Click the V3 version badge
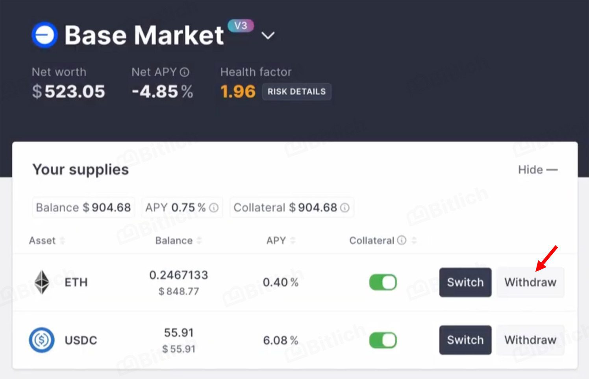 241,26
